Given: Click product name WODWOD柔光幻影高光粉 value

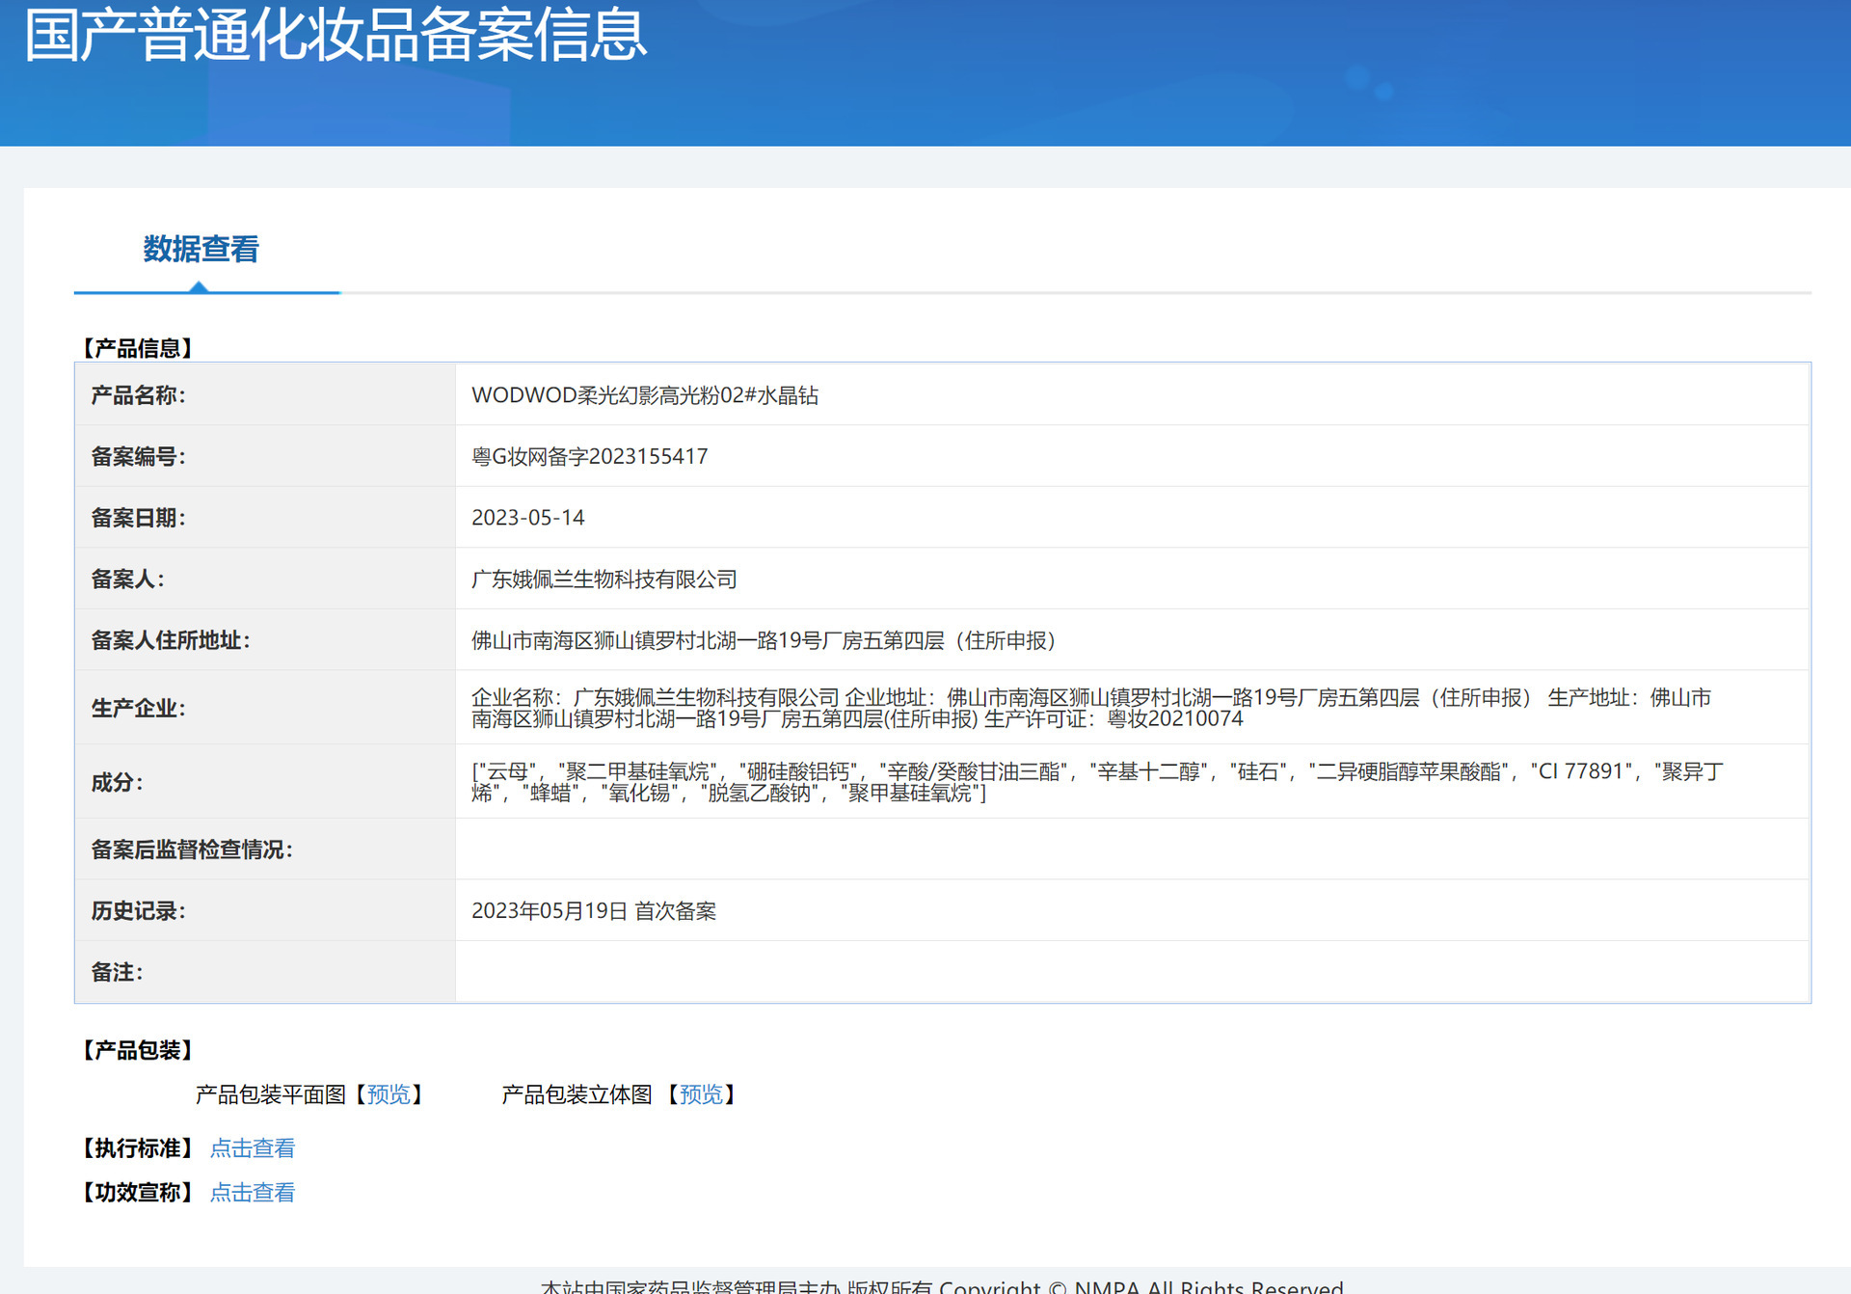Looking at the screenshot, I should (x=644, y=395).
